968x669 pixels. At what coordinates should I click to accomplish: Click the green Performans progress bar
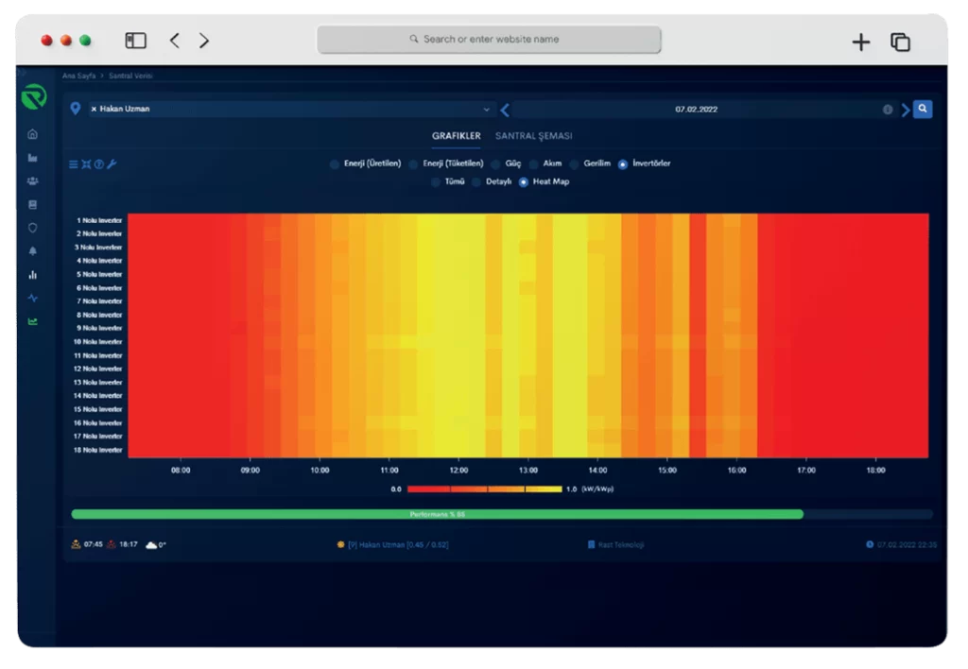coord(437,514)
